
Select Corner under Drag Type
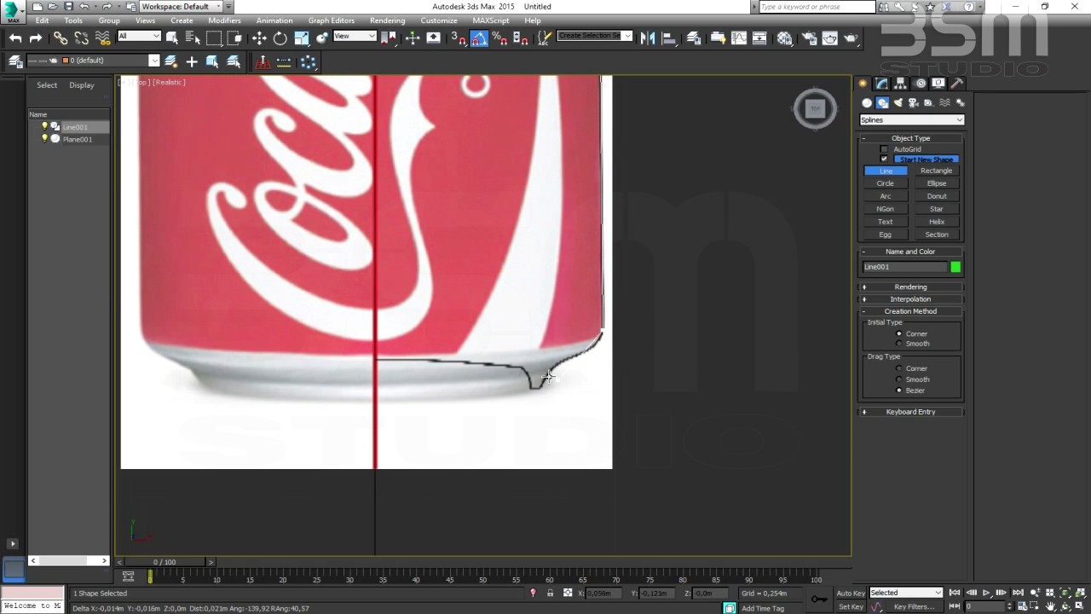[x=899, y=368]
